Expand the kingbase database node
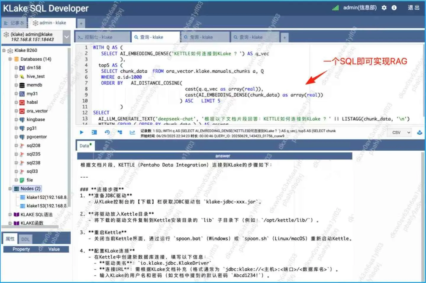426x283 pixels. click(16, 120)
